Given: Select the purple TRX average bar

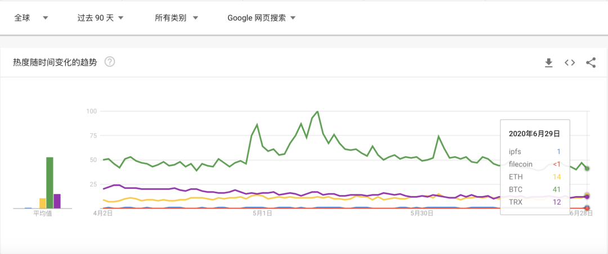Looking at the screenshot, I should (x=57, y=201).
